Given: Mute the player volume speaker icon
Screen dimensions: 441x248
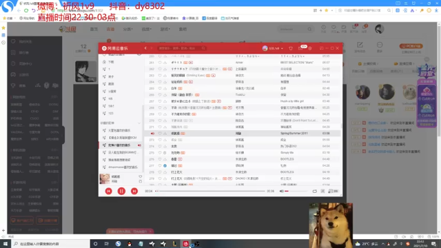Looking at the screenshot, I should point(281,192).
